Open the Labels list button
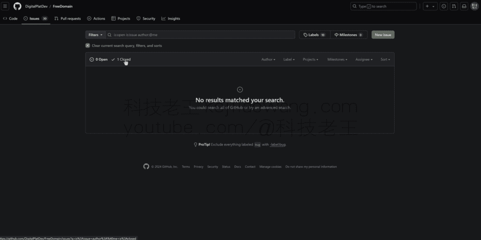The height and width of the screenshot is (240, 481). pyautogui.click(x=314, y=35)
